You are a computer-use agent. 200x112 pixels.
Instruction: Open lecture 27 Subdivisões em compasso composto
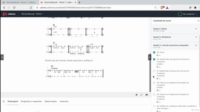[x=173, y=73]
